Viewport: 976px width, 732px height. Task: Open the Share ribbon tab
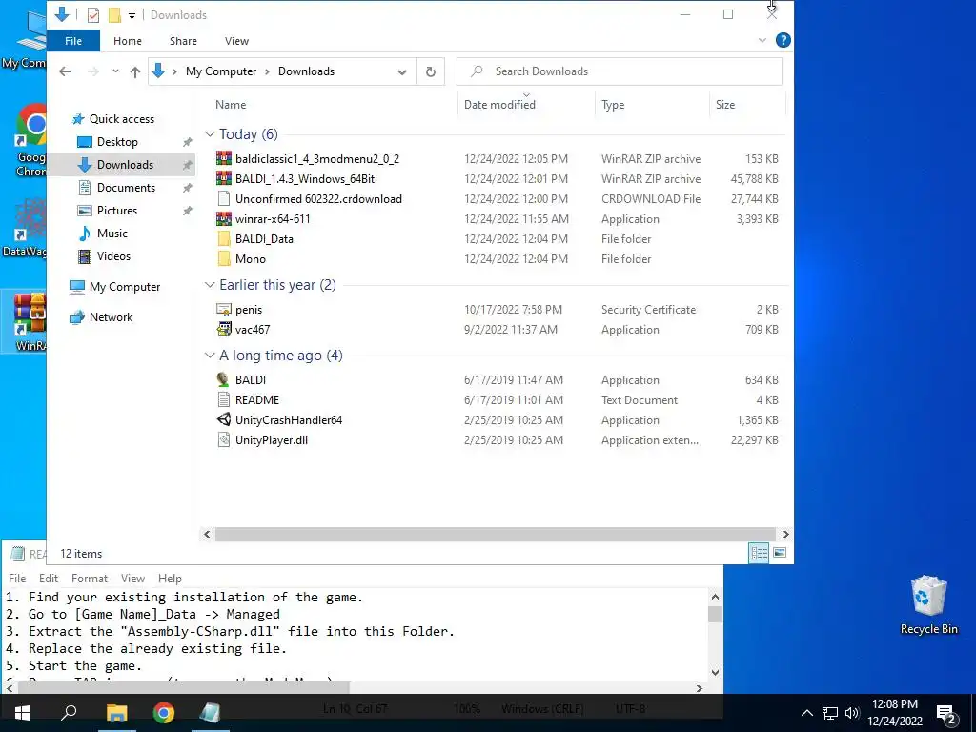[183, 41]
